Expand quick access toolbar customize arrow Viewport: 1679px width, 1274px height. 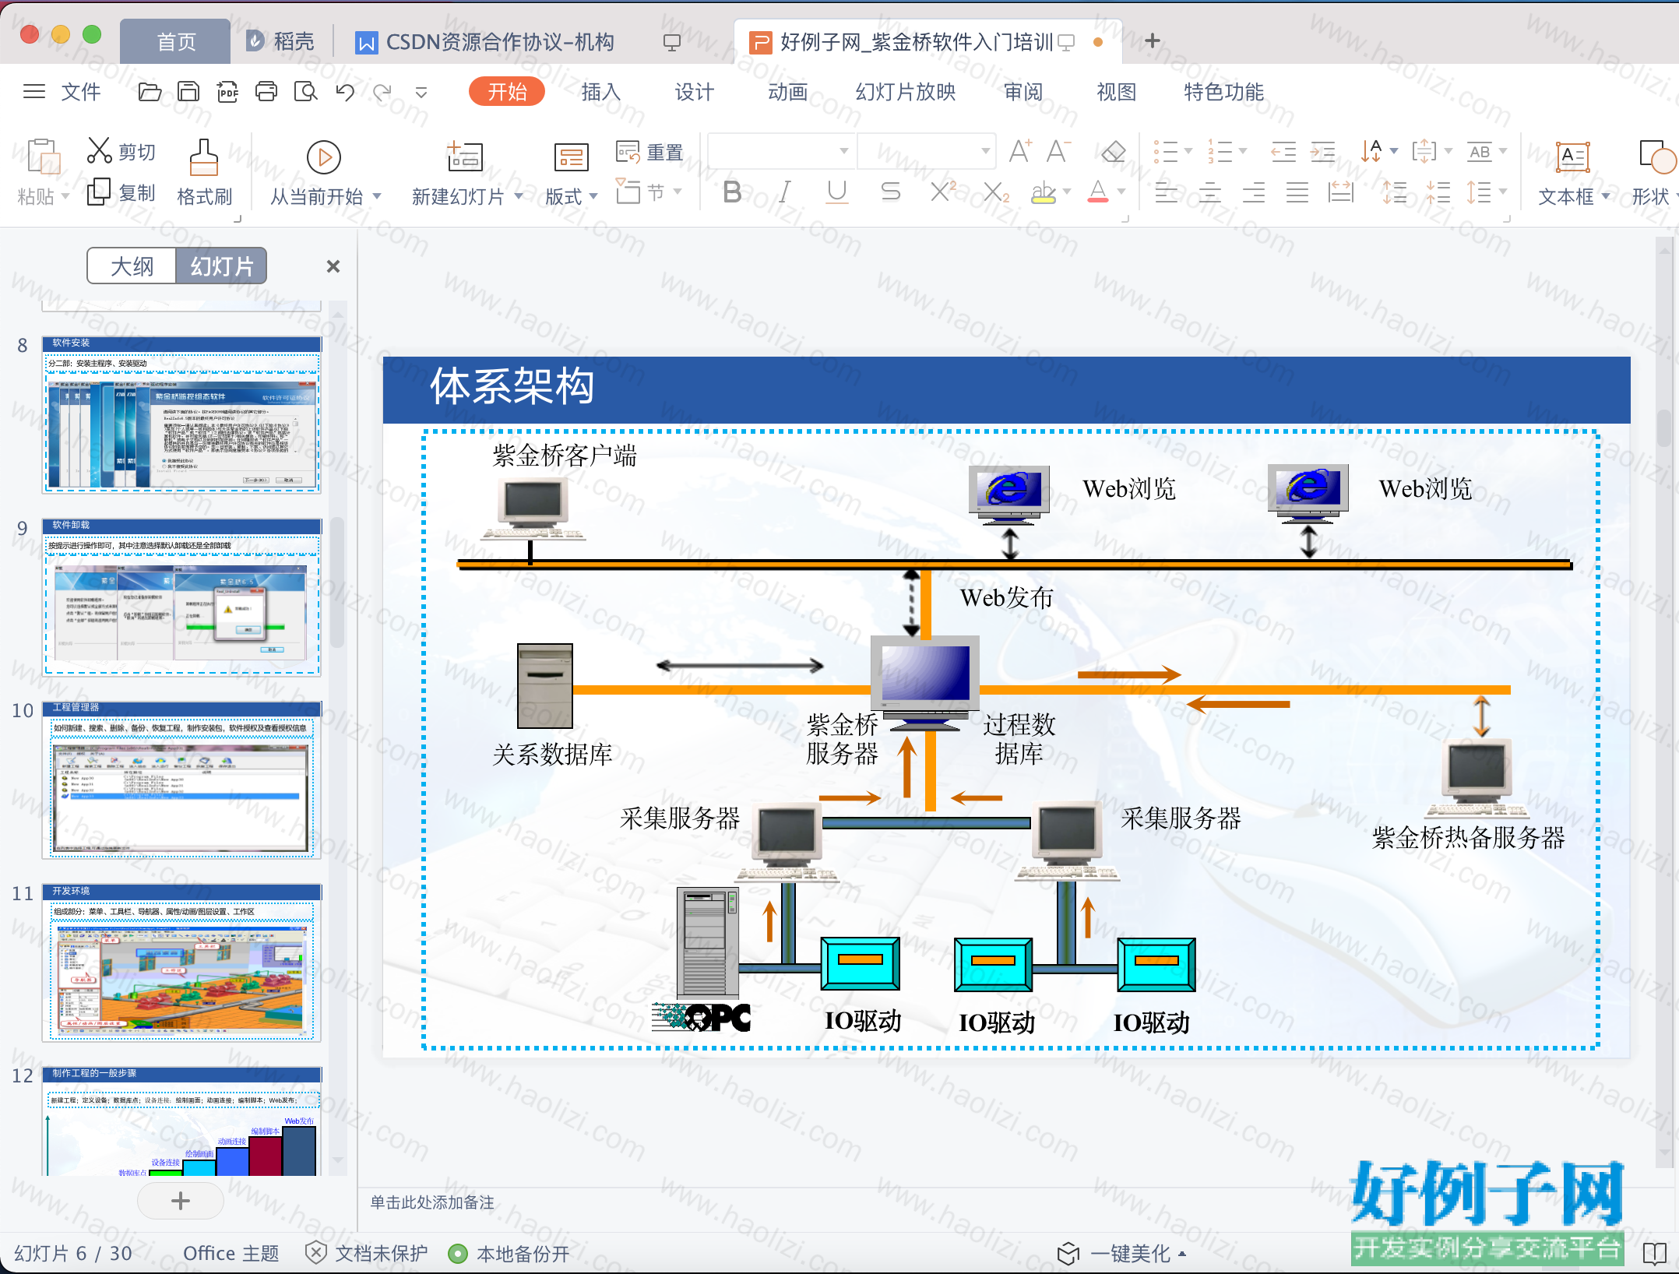[x=421, y=93]
